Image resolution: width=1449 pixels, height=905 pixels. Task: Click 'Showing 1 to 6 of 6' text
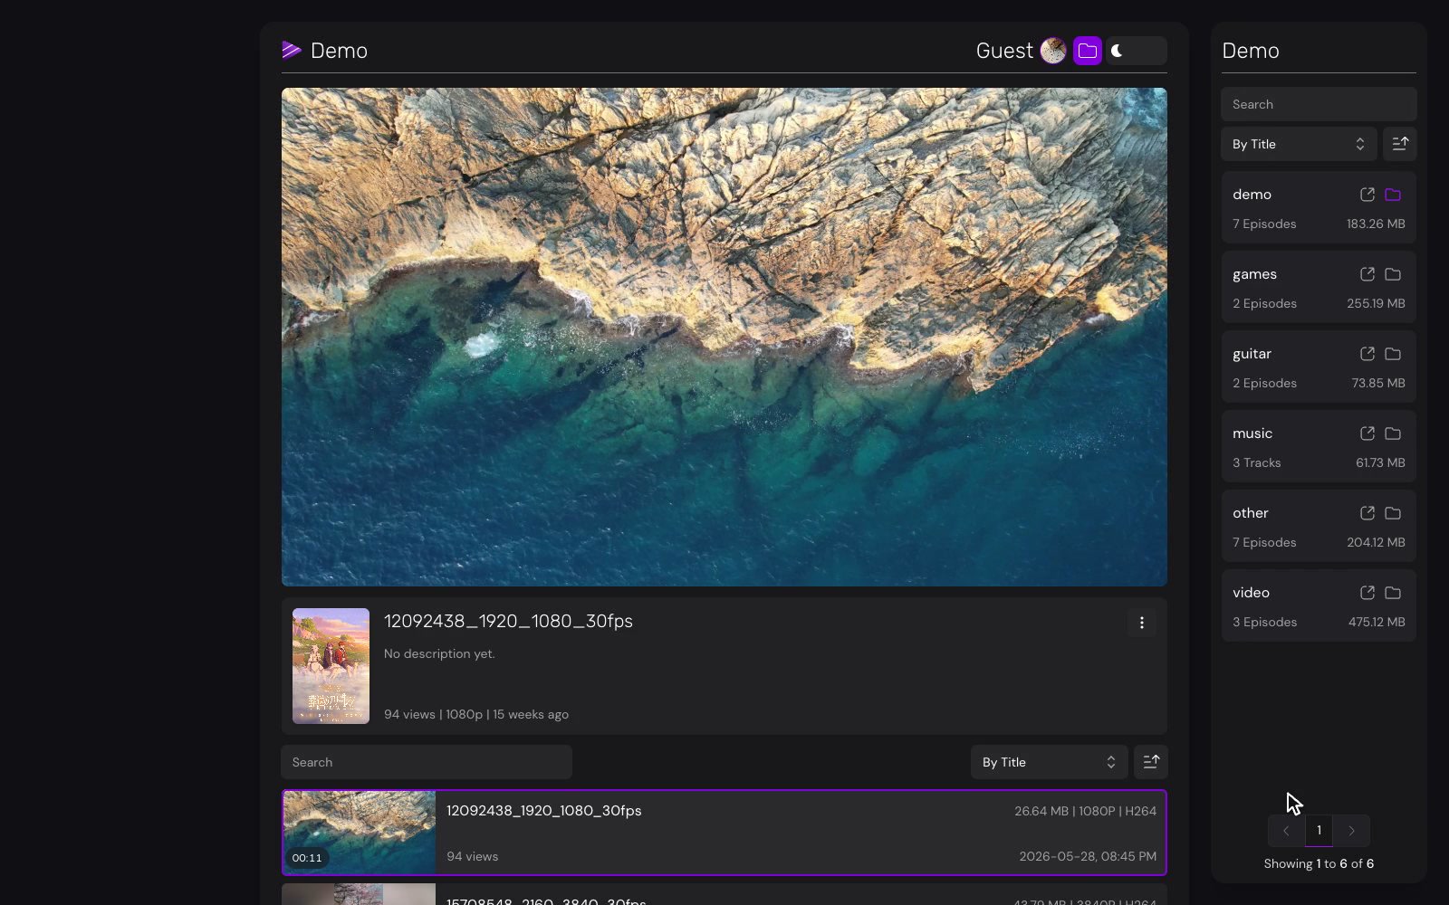click(1319, 863)
